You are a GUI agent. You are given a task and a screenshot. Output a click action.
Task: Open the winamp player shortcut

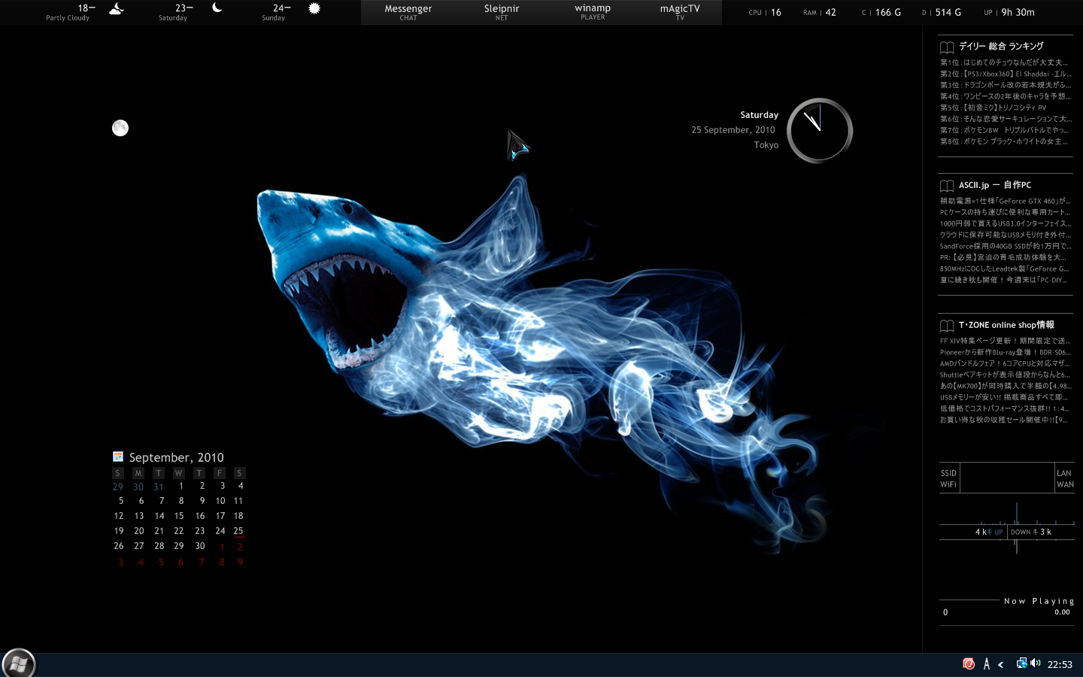[593, 12]
